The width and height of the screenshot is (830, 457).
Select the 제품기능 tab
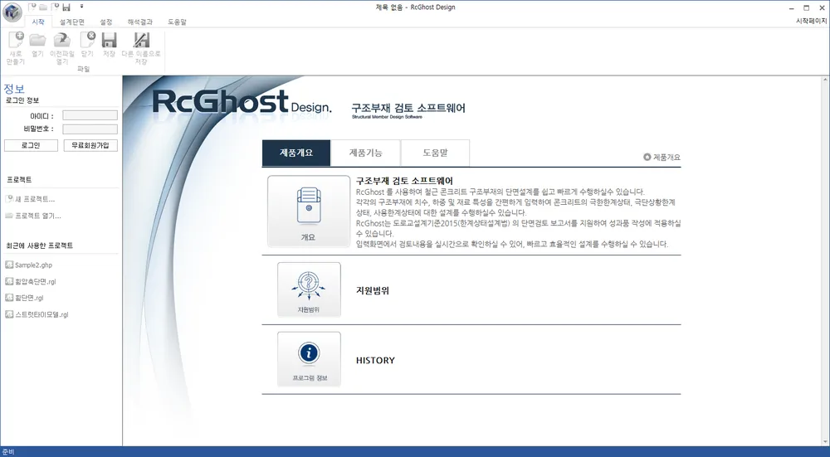(x=366, y=153)
